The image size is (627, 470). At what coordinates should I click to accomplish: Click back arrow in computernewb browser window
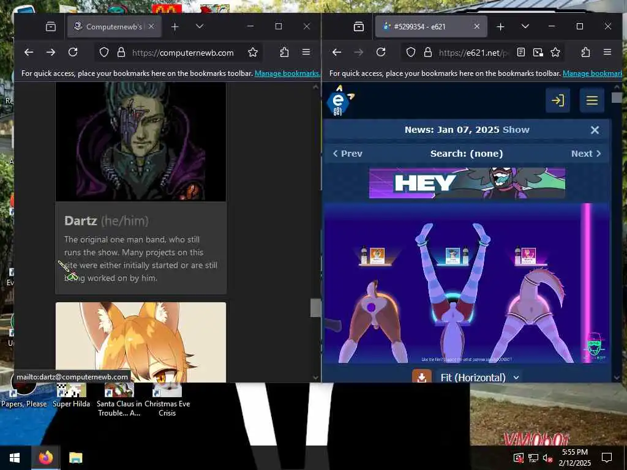(29, 53)
